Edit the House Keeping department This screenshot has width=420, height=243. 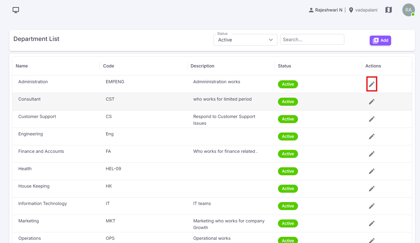(x=372, y=189)
